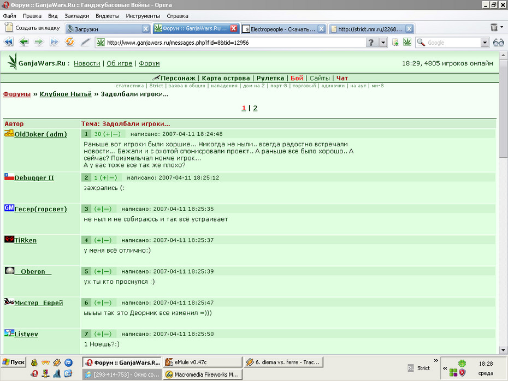Open the red Чат link
Viewport: 508px width, 381px height.
pos(342,78)
